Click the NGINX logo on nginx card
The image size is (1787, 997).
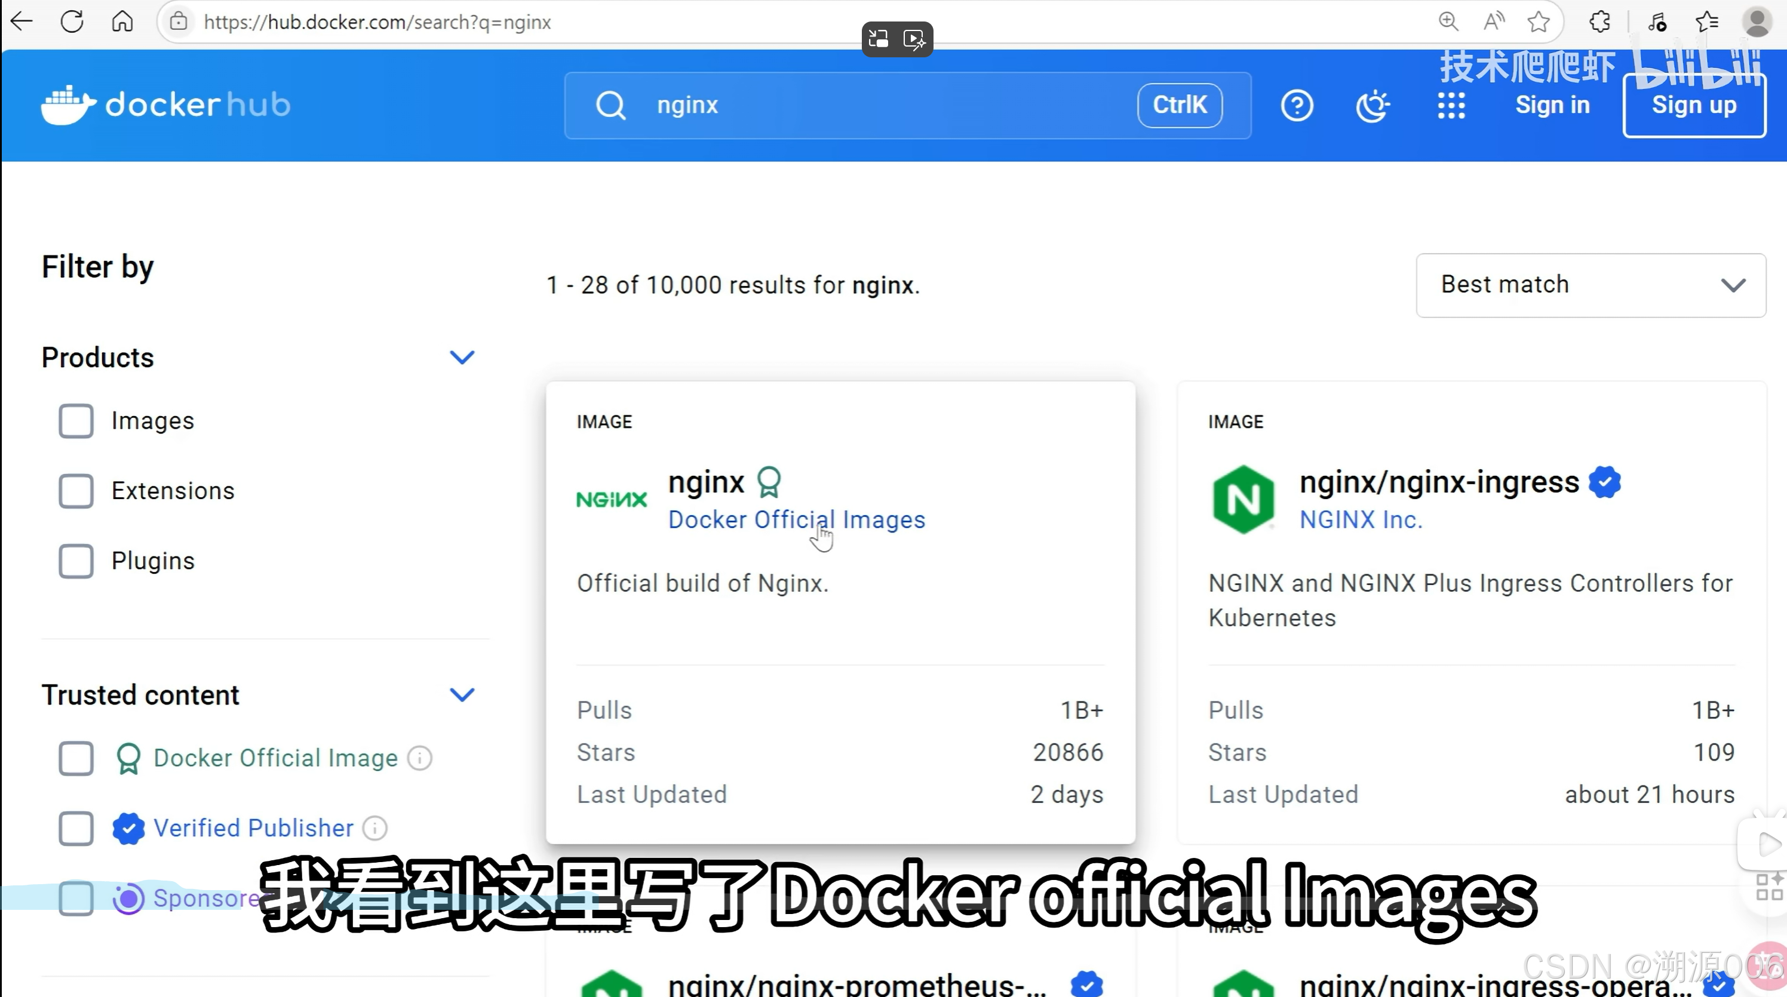(x=611, y=499)
